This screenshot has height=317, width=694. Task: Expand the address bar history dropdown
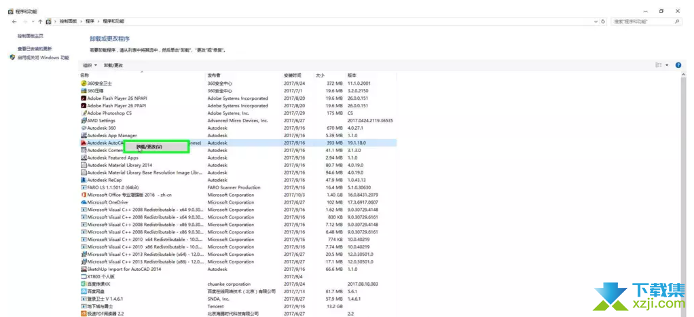tap(596, 21)
